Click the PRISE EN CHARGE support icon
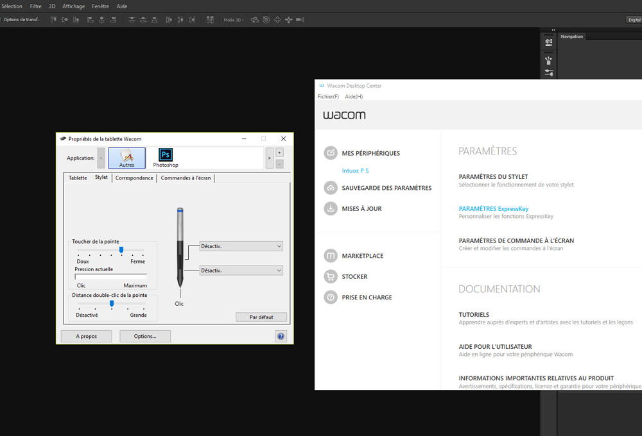The height and width of the screenshot is (436, 642). (x=331, y=297)
